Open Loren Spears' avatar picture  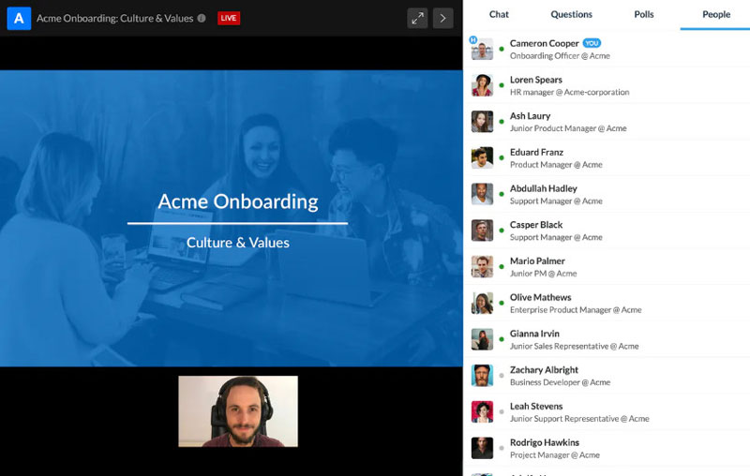[x=482, y=85]
